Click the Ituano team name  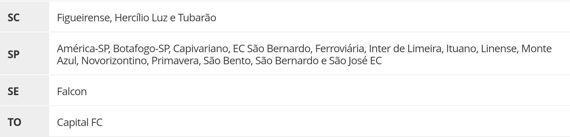click(x=461, y=49)
